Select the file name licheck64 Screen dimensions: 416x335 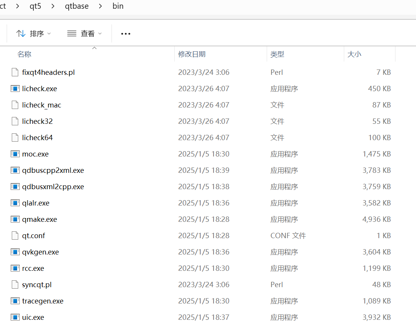[37, 137]
